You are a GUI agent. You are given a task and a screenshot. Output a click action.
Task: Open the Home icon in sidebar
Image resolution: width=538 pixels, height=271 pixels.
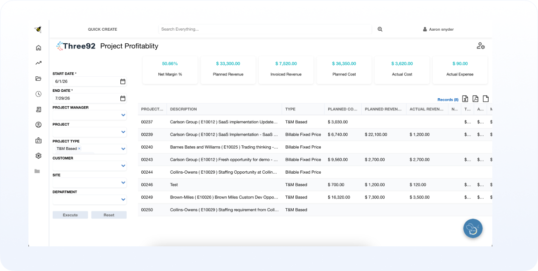click(38, 47)
